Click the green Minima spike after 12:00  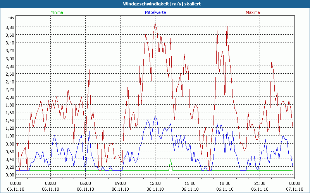coord(170,160)
